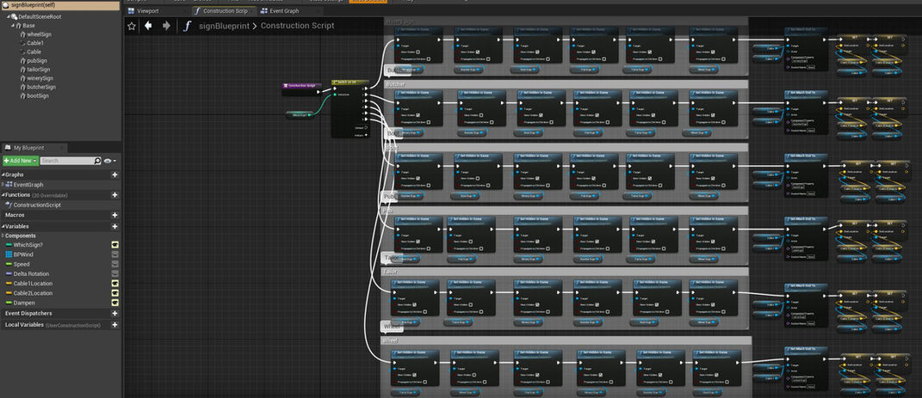922x398 pixels.
Task: Click the Which Sign variable getter node
Action: click(300, 115)
